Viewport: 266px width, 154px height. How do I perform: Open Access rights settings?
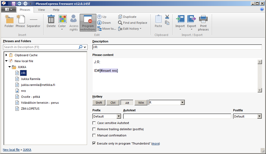[74, 23]
